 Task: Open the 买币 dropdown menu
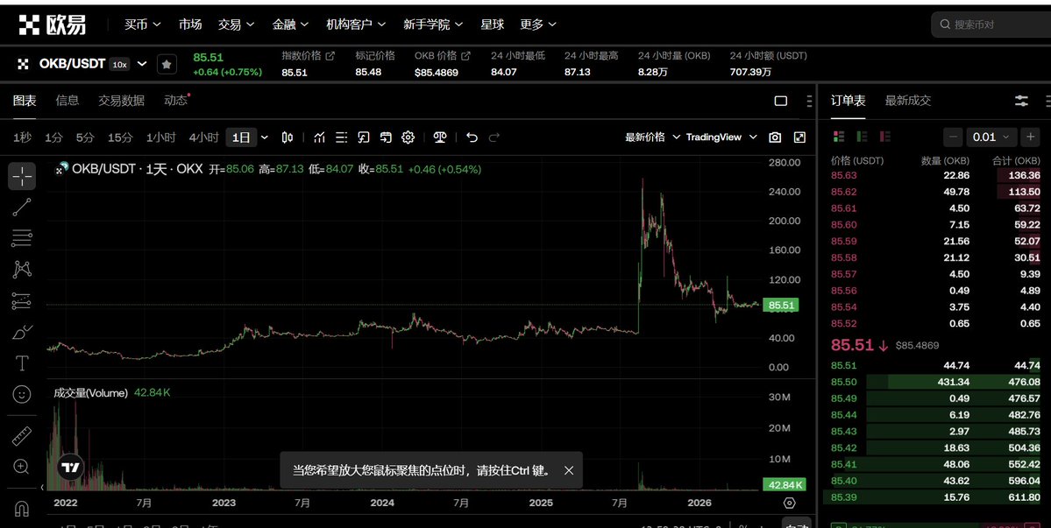(x=142, y=25)
